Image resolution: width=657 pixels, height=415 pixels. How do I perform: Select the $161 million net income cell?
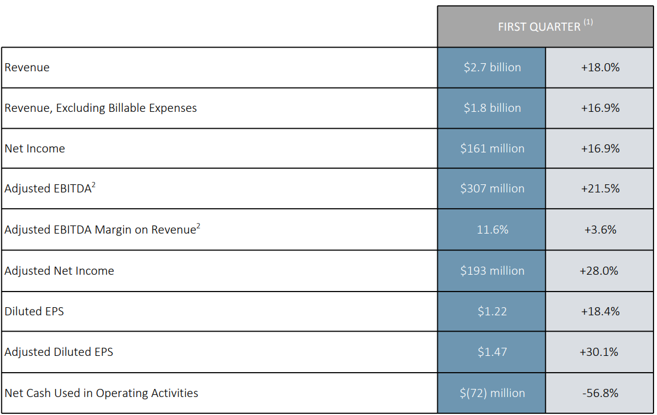492,148
